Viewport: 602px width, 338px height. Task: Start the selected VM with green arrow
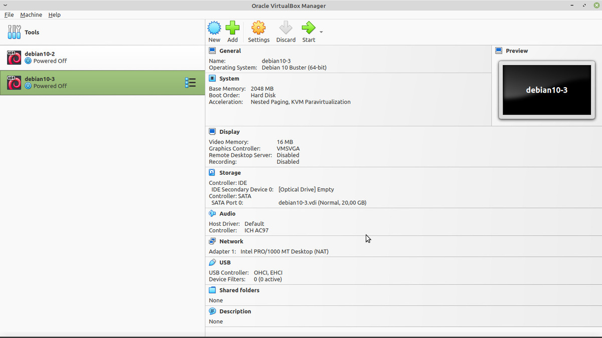click(309, 28)
